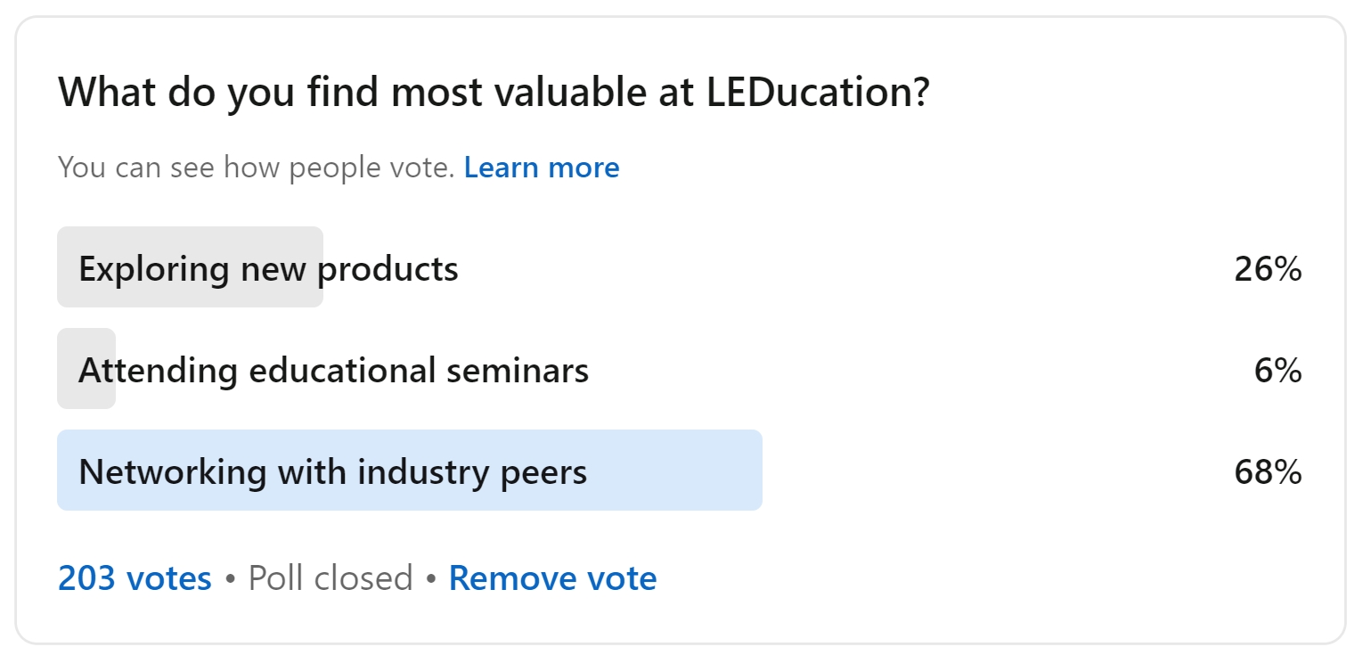1363x655 pixels.
Task: Select the Networking with industry peers label
Action: pyautogui.click(x=332, y=471)
